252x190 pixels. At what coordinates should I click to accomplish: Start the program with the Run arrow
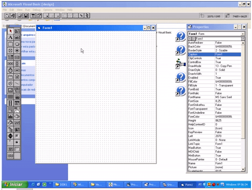click(46, 16)
